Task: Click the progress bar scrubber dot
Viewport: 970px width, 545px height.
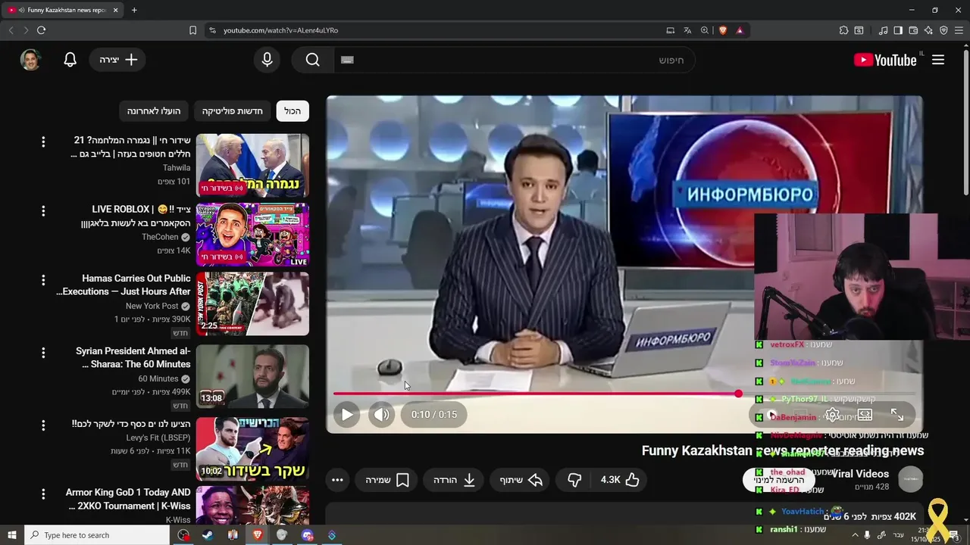Action: (738, 394)
